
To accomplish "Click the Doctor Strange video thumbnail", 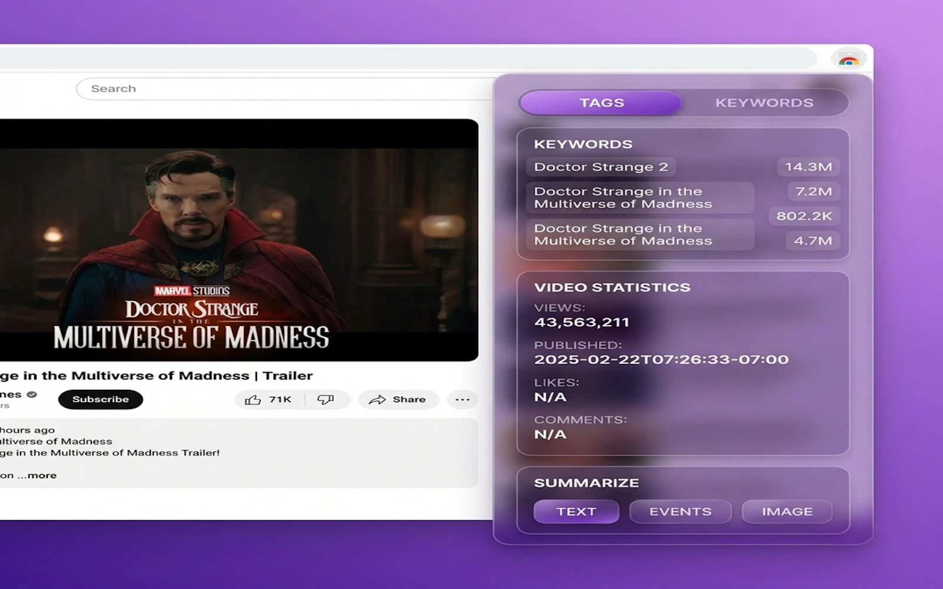I will (x=239, y=240).
